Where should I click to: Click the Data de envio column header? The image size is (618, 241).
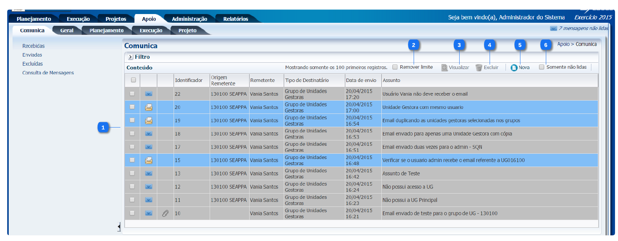point(361,80)
